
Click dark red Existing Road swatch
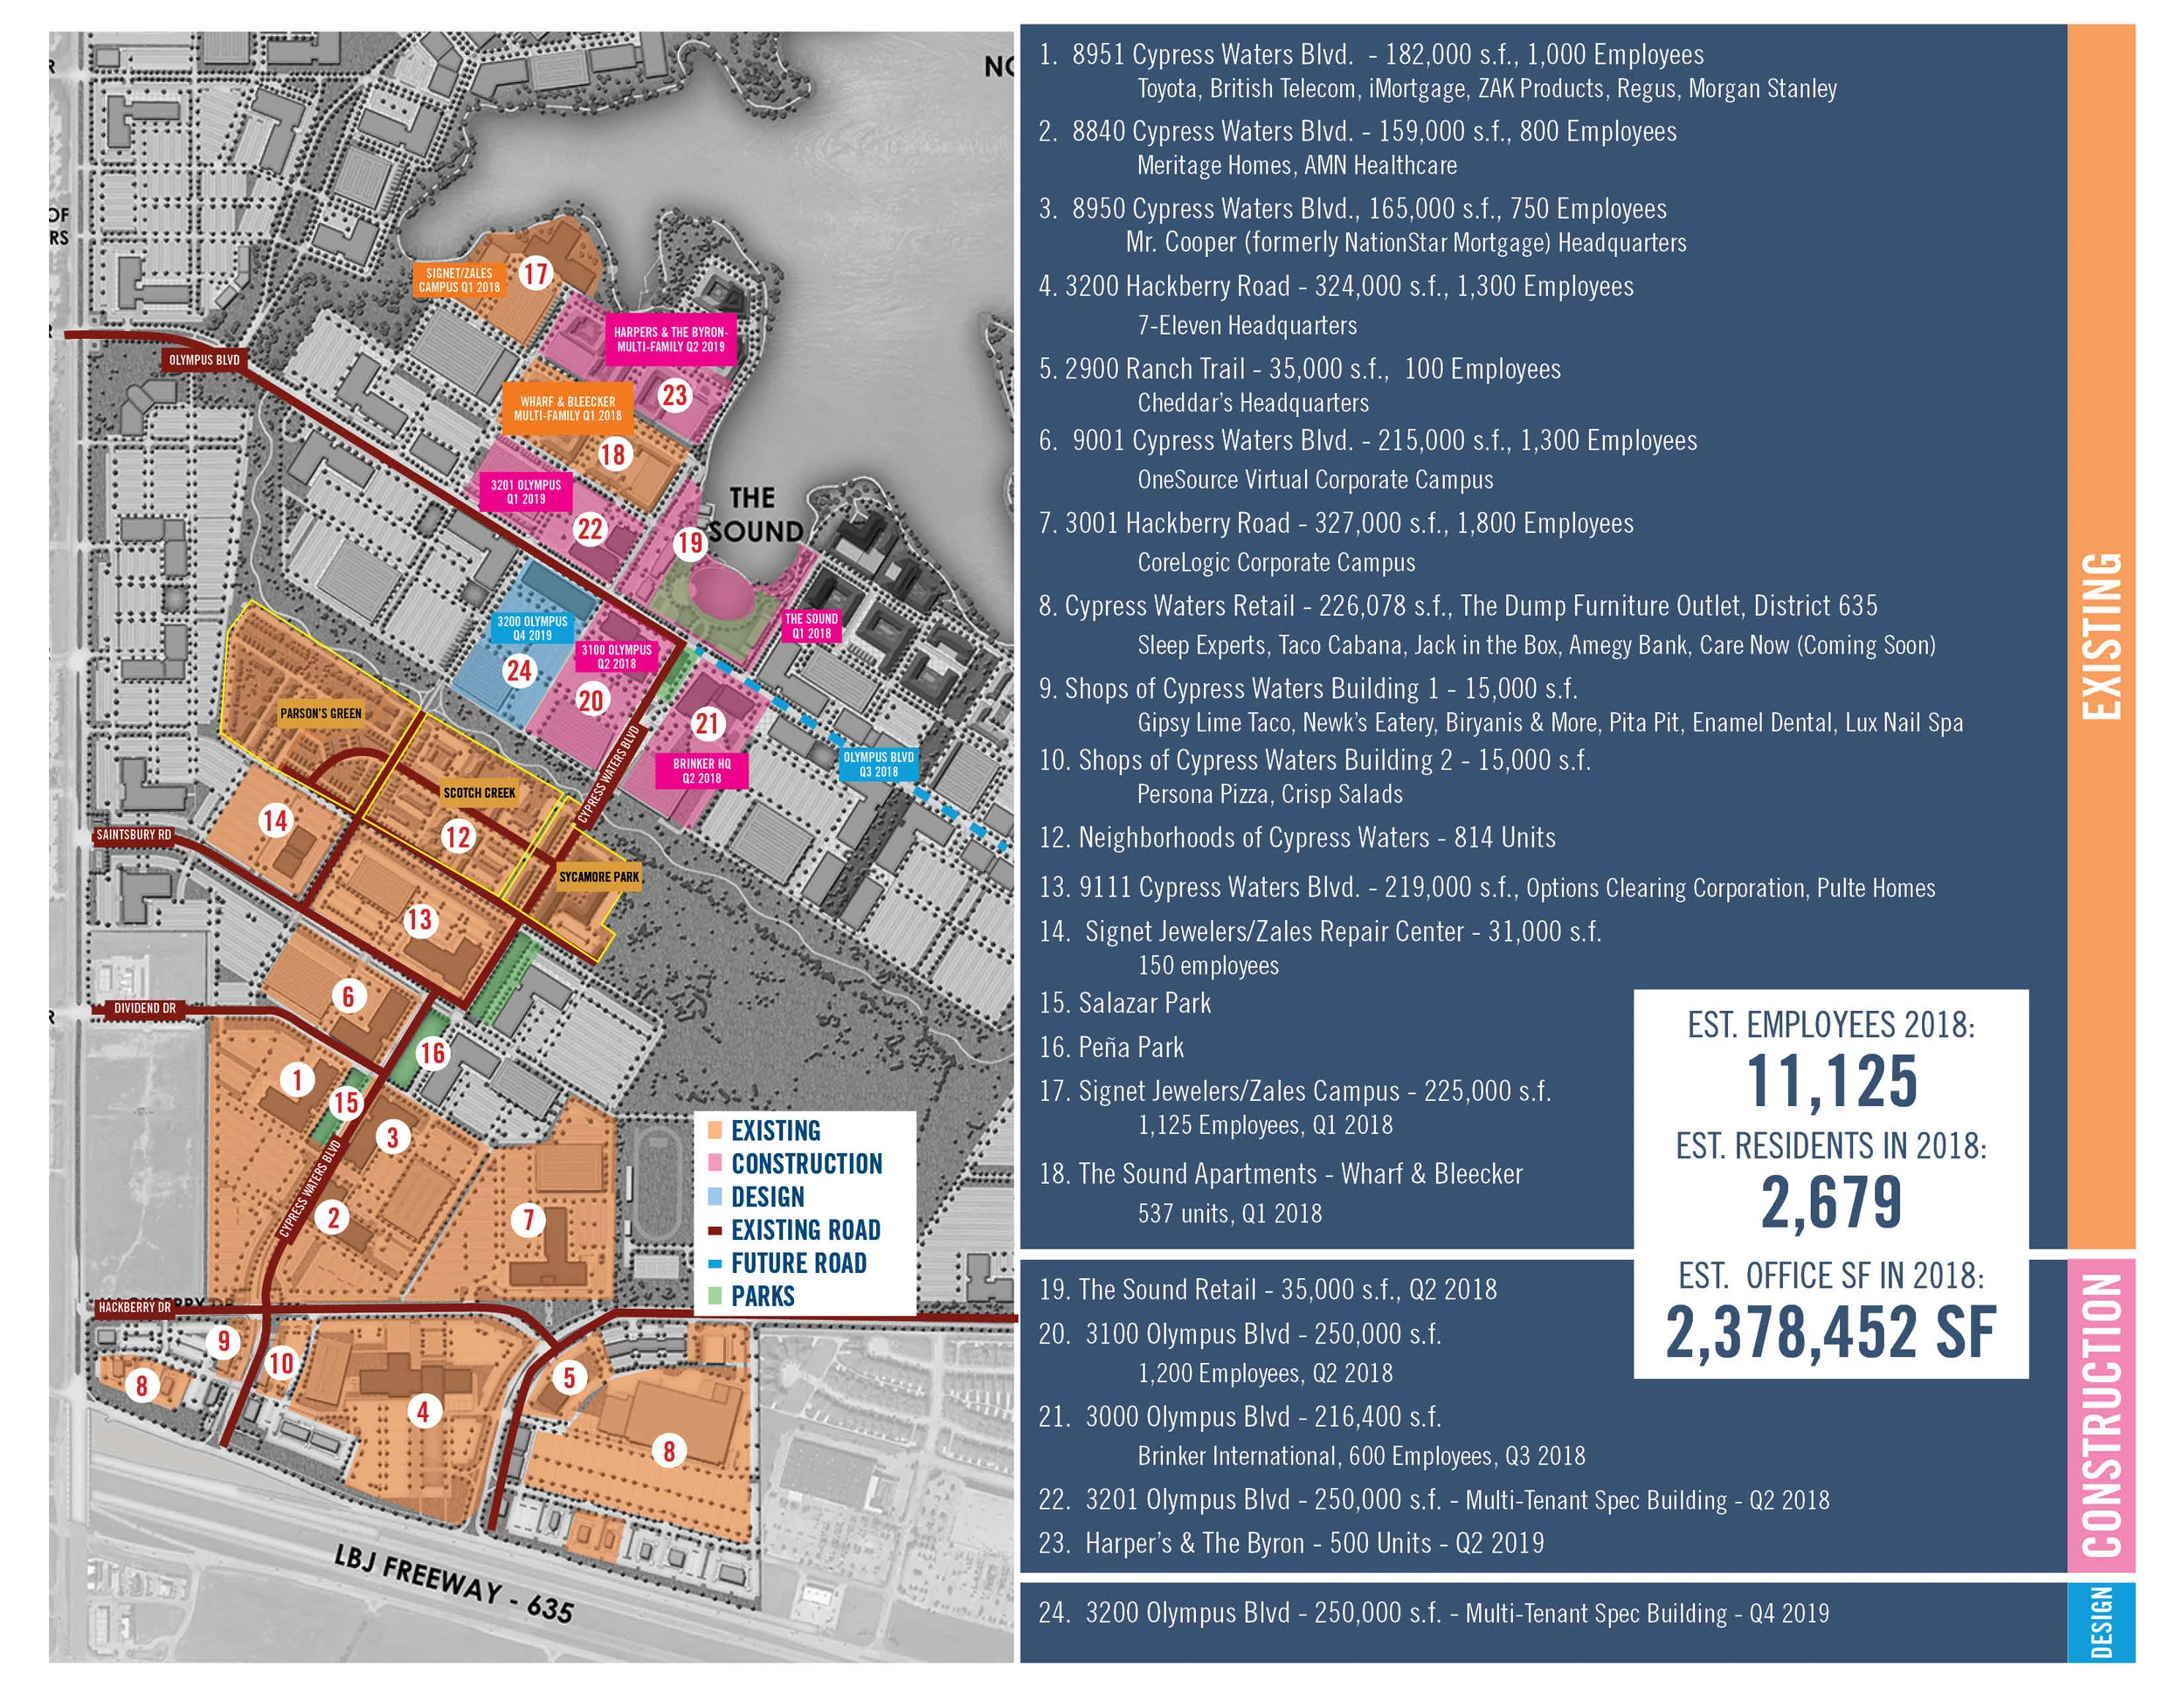tap(714, 1230)
